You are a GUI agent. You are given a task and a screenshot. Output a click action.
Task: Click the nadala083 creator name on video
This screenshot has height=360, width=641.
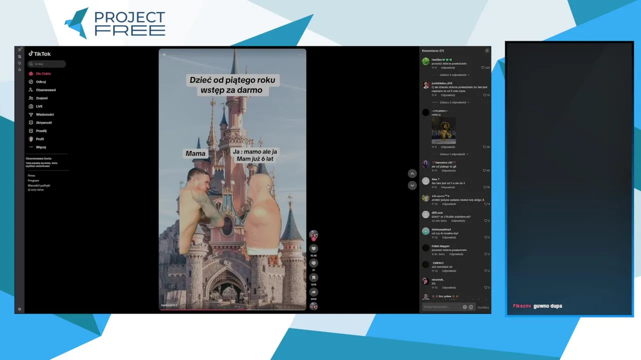[x=169, y=305]
